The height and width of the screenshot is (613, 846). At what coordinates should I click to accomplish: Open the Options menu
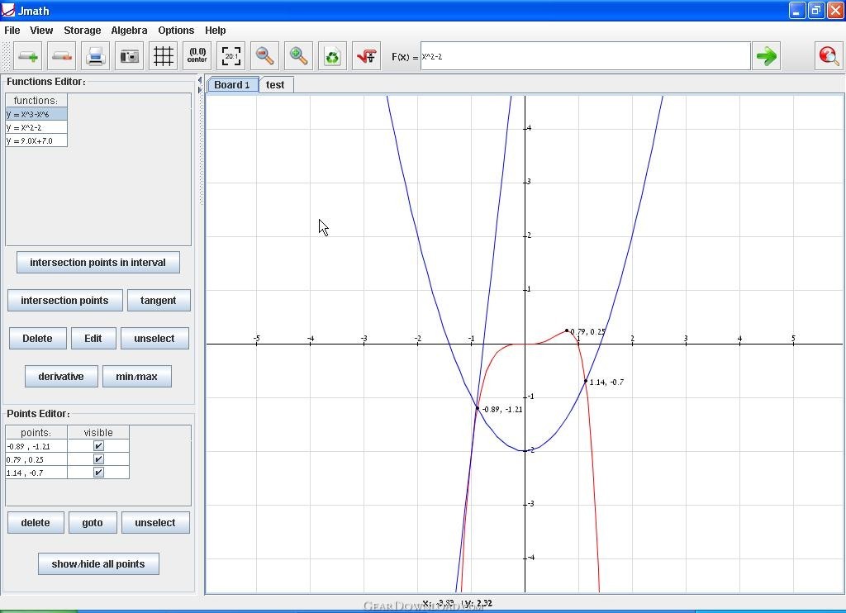coord(176,31)
